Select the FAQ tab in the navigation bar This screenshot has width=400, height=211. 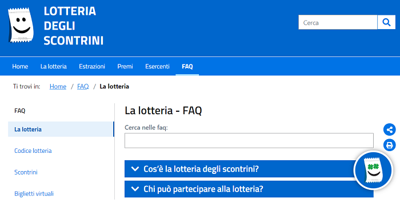pos(187,66)
